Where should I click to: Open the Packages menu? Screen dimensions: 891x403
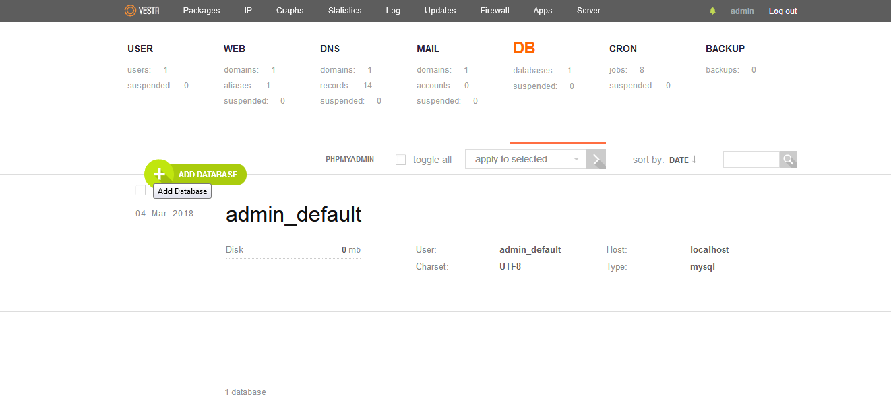202,11
